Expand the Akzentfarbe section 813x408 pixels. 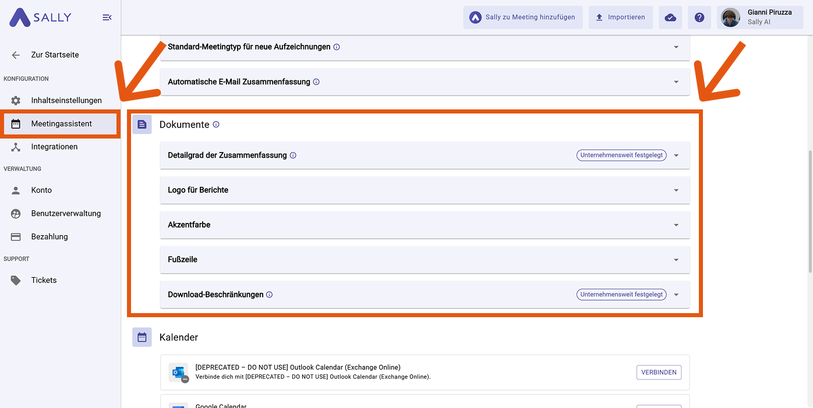click(x=425, y=225)
